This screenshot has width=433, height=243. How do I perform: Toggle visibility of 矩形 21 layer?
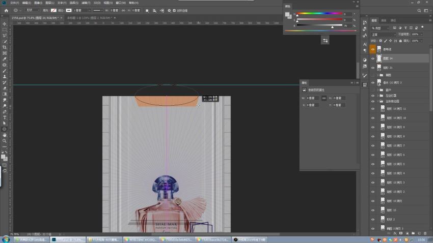tap(373, 68)
